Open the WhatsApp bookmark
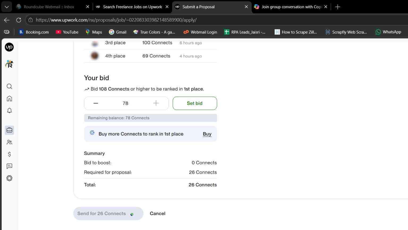Viewport: 408px width, 230px height. (x=388, y=32)
